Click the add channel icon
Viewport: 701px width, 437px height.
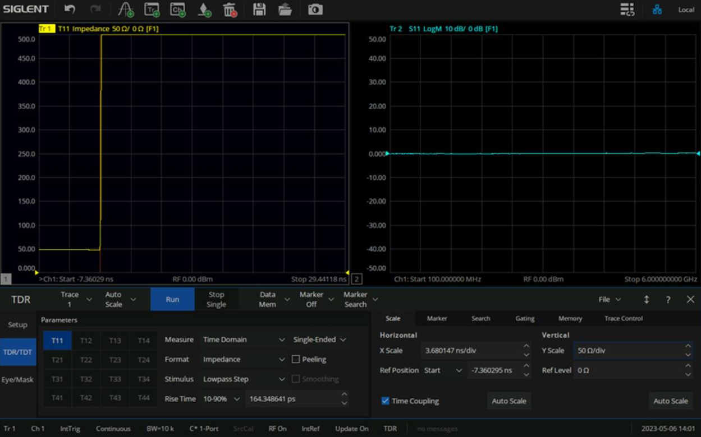click(177, 10)
